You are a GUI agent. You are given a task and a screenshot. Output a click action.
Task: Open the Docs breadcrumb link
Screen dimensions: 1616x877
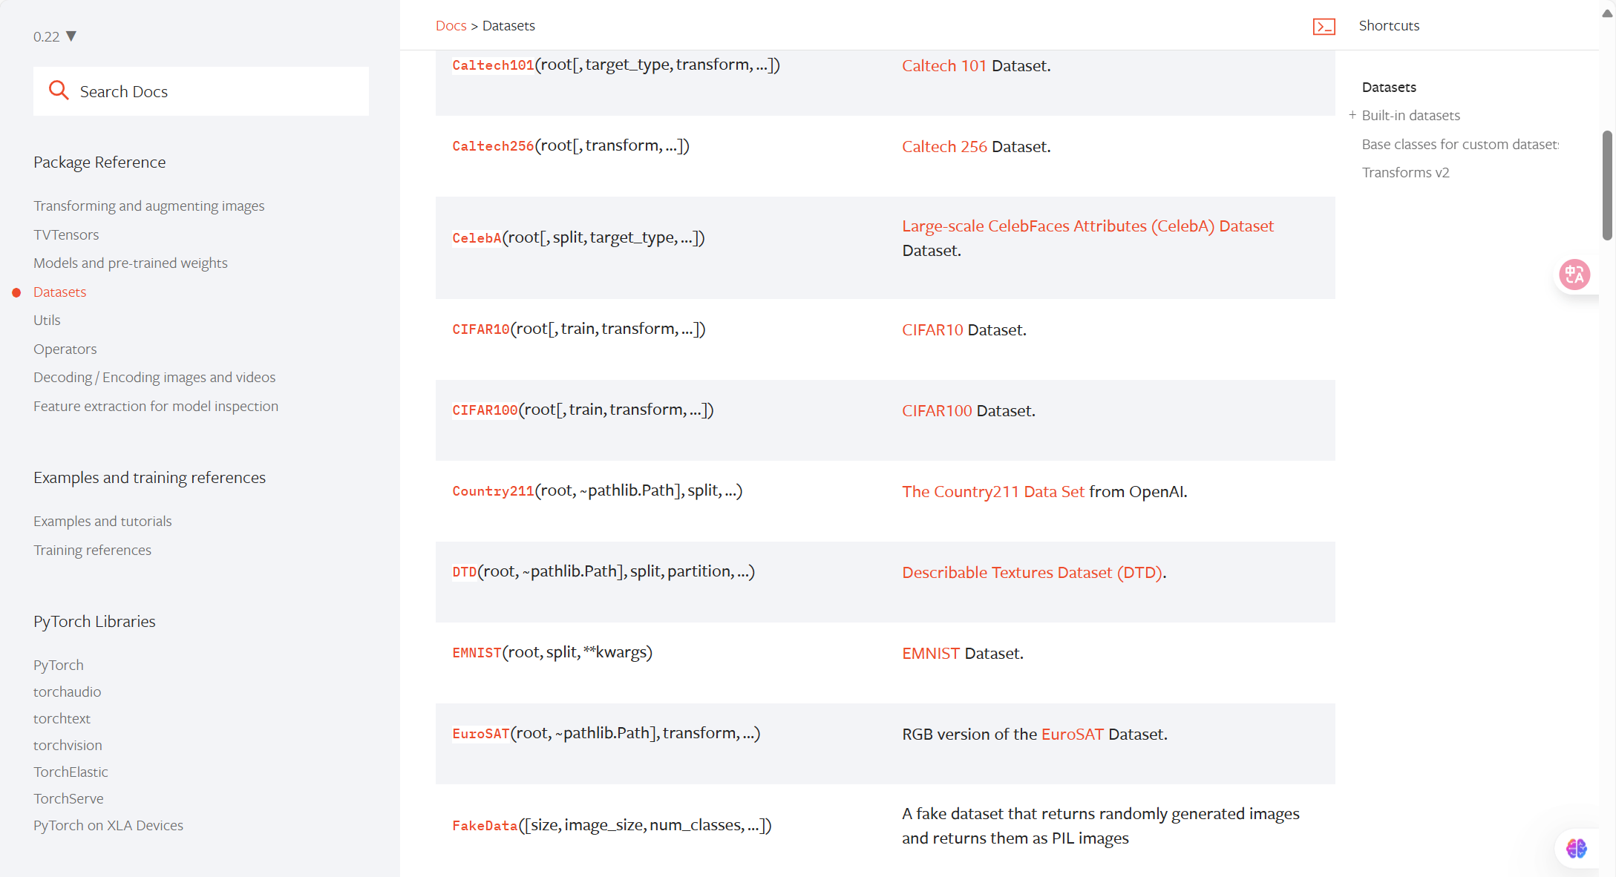point(451,26)
